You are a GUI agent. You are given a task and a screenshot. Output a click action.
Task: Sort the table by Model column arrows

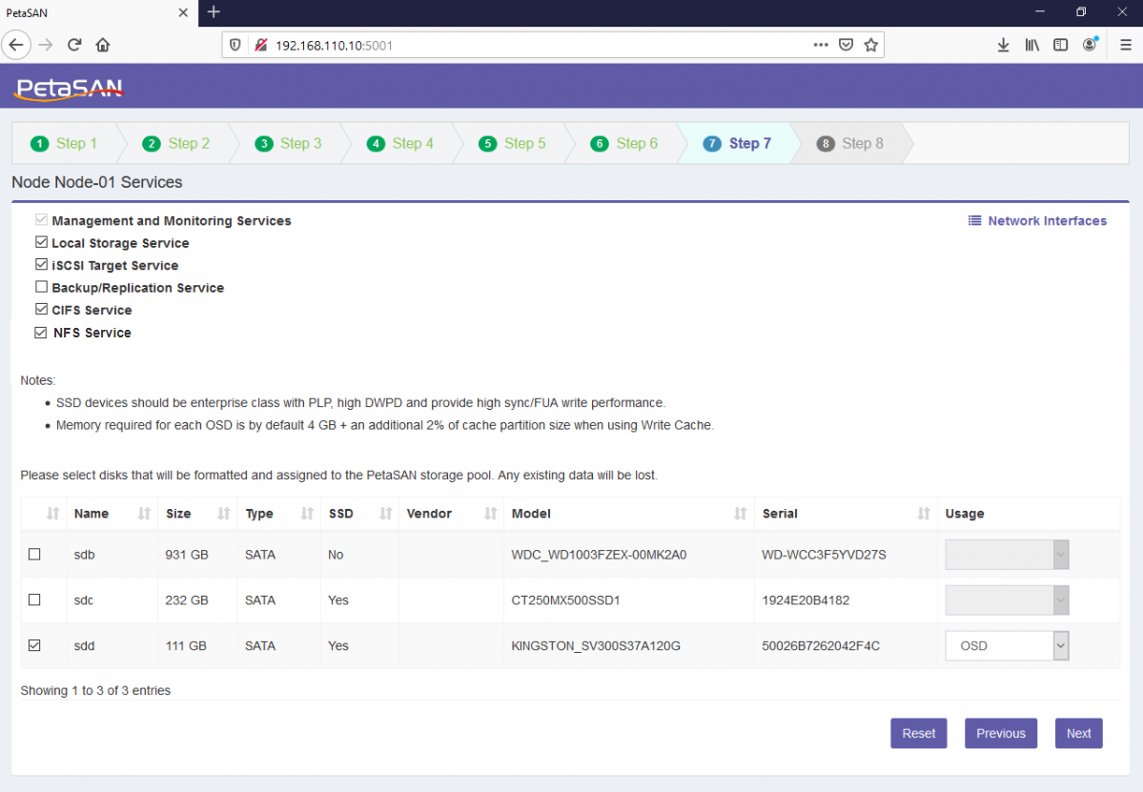coord(741,514)
